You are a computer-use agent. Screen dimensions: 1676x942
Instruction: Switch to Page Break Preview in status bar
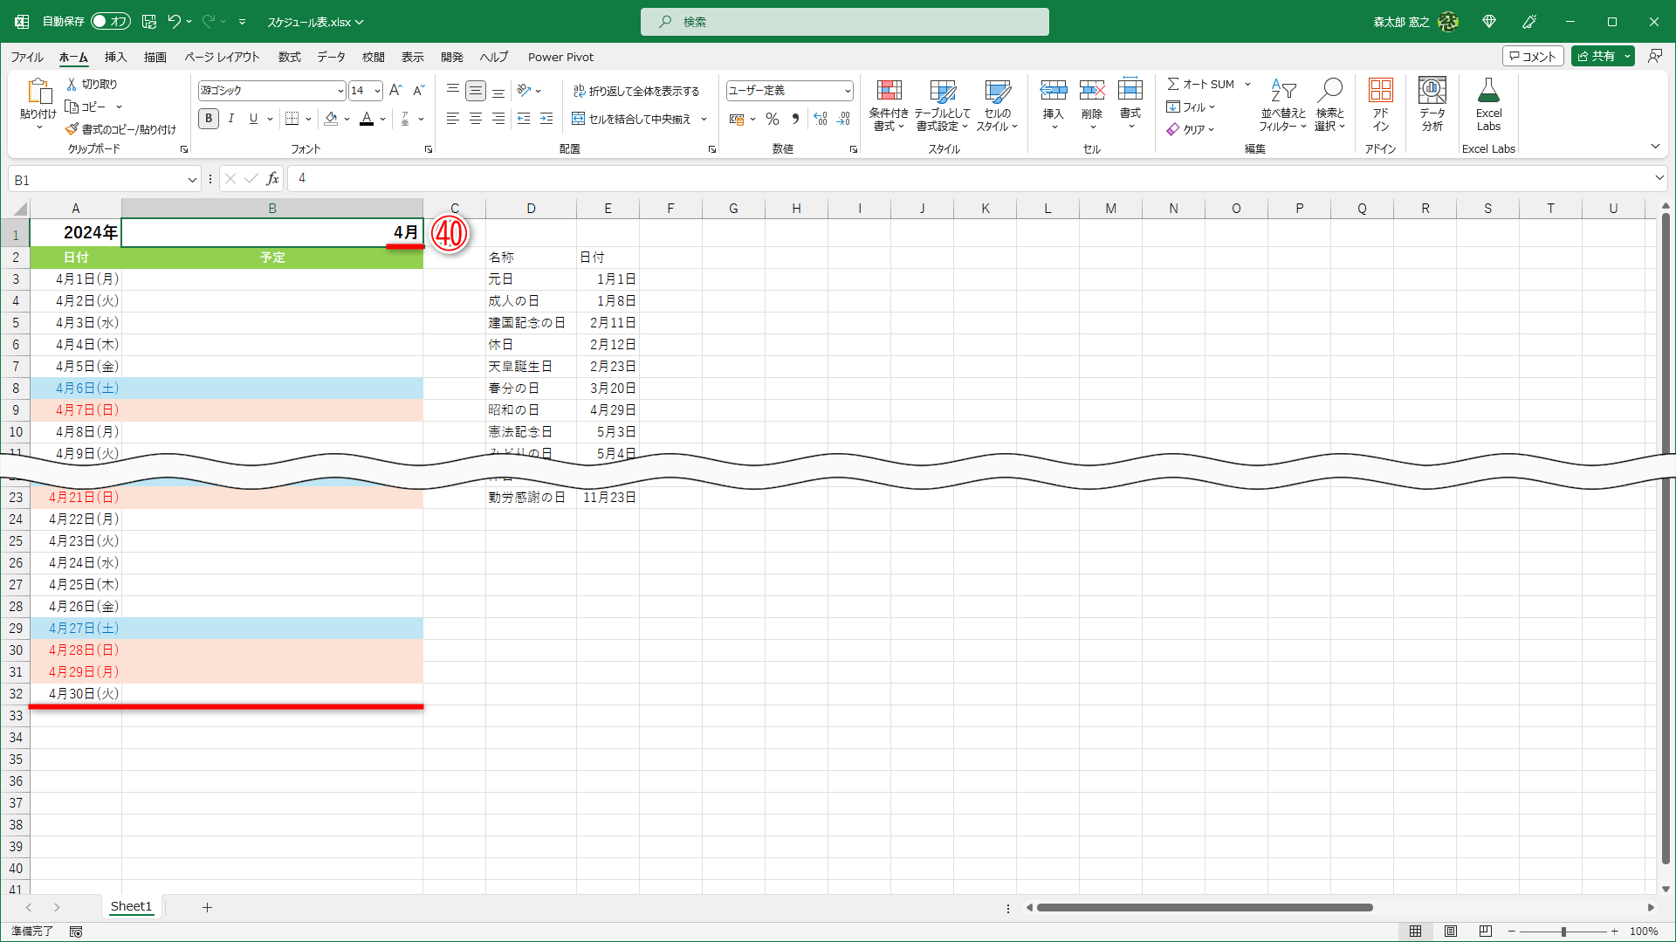(1486, 932)
